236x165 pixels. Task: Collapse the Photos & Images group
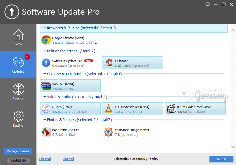click(x=44, y=120)
